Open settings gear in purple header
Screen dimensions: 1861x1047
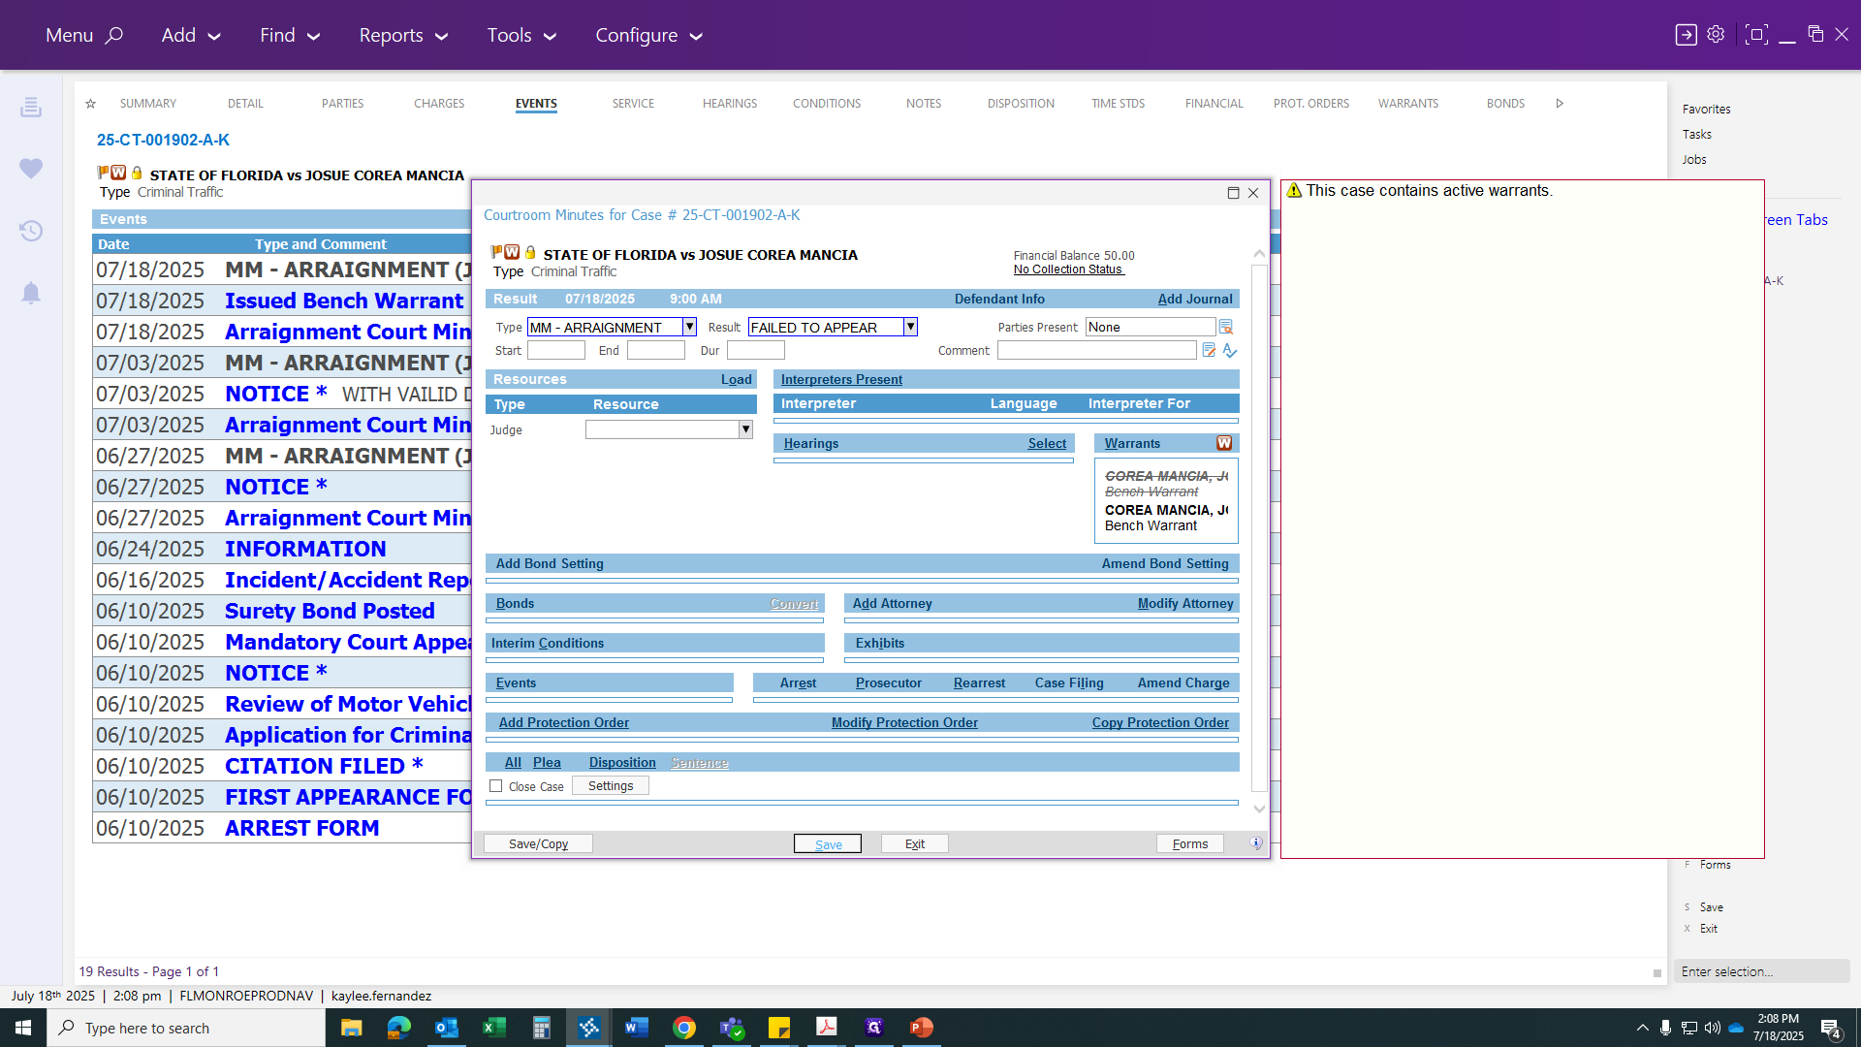(x=1716, y=34)
